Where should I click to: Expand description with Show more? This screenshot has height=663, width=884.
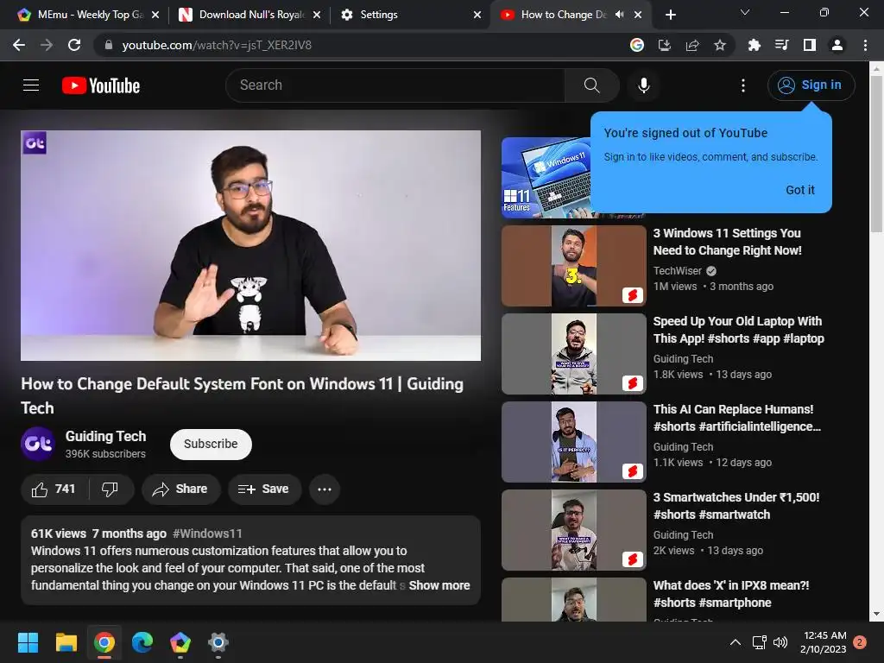[439, 585]
